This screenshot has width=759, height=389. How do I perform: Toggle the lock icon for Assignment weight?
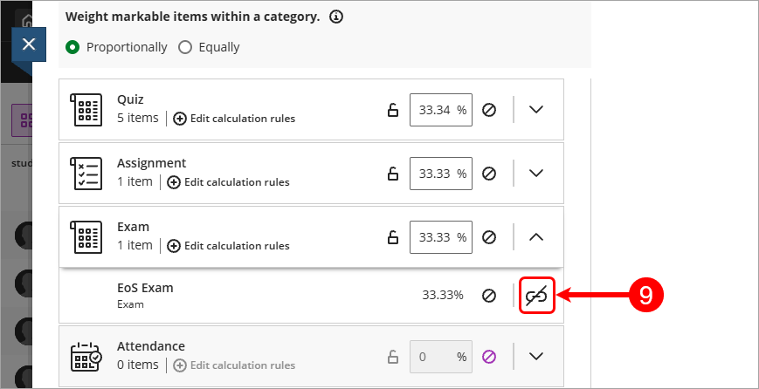coord(393,173)
